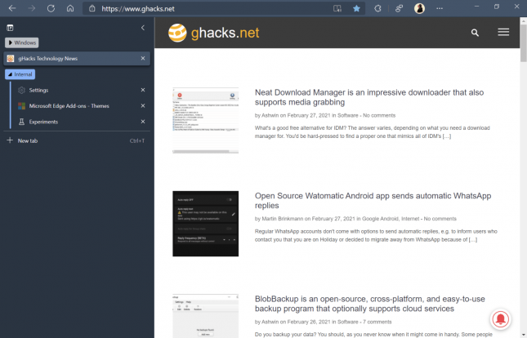Viewport: 527px width, 338px height.
Task: Open the home page button
Action: [x=70, y=8]
